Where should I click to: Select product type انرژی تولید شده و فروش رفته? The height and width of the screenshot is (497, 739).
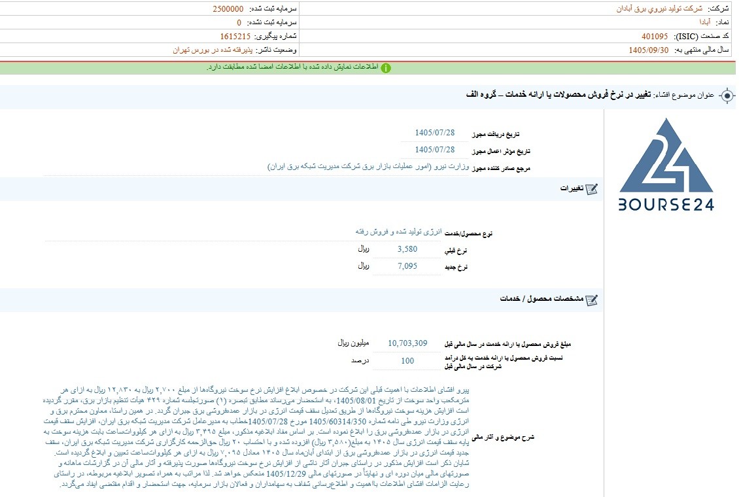(399, 231)
